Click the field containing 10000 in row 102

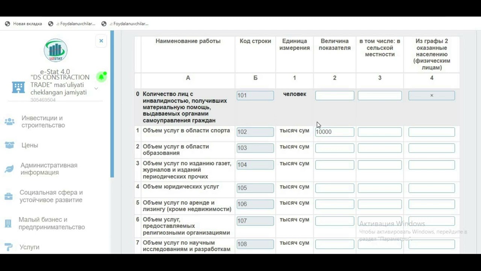[334, 132]
